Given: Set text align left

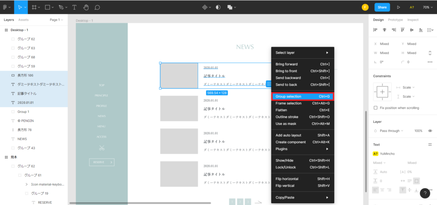Looking at the screenshot, I should click(x=376, y=190).
